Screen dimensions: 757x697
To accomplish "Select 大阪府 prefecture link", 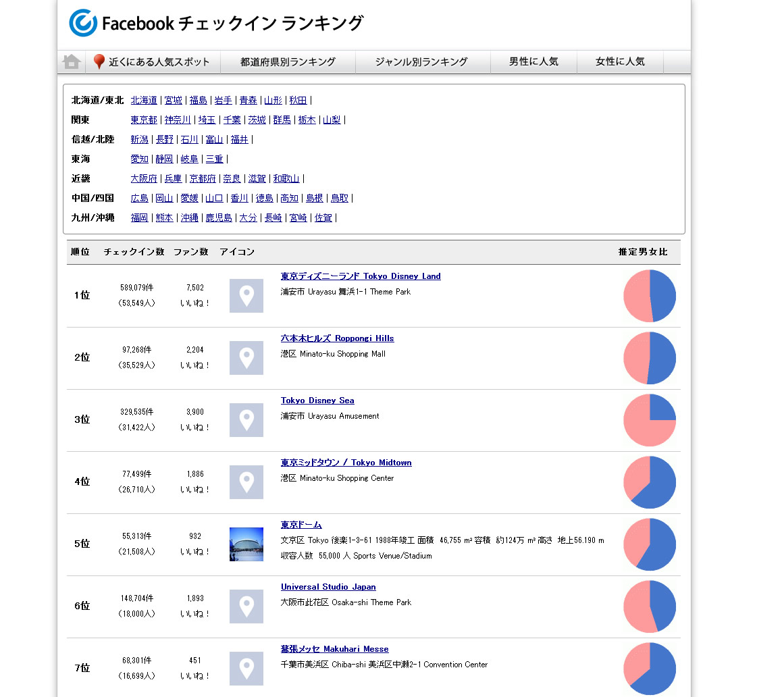I will coord(144,178).
